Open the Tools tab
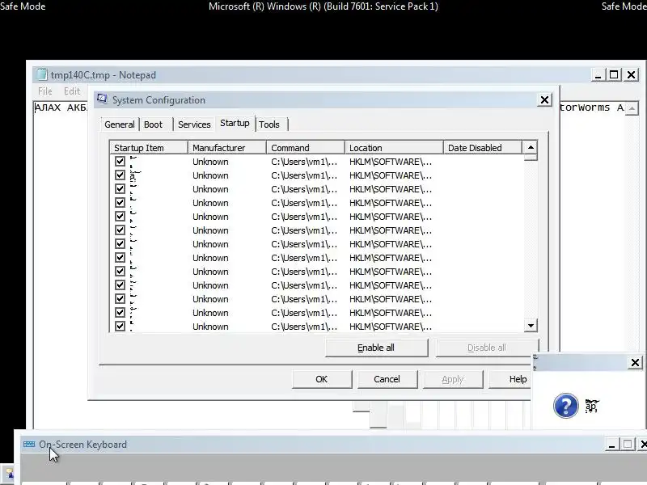Image resolution: width=647 pixels, height=485 pixels. pos(269,124)
